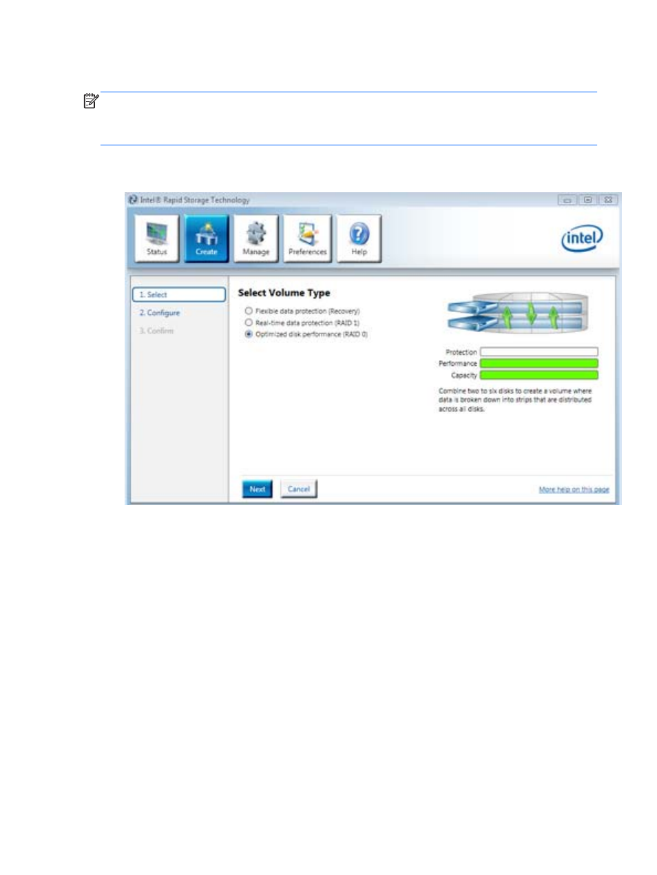The height and width of the screenshot is (875, 657).
Task: Go to step 2. Configure
Action: coord(160,313)
